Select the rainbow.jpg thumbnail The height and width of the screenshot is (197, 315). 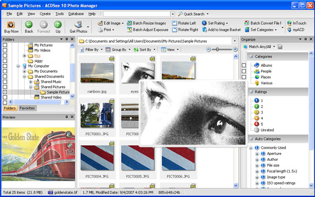tap(97, 73)
